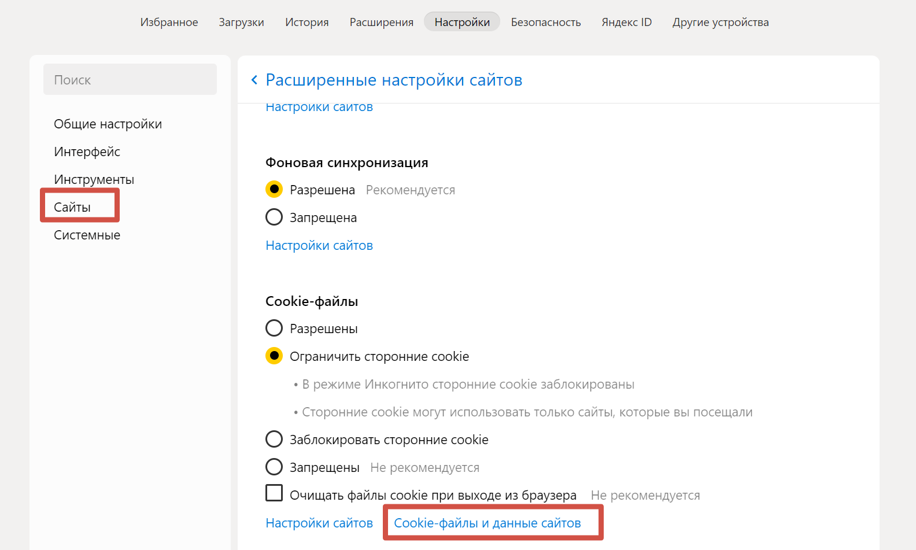Go to the История tab

306,22
